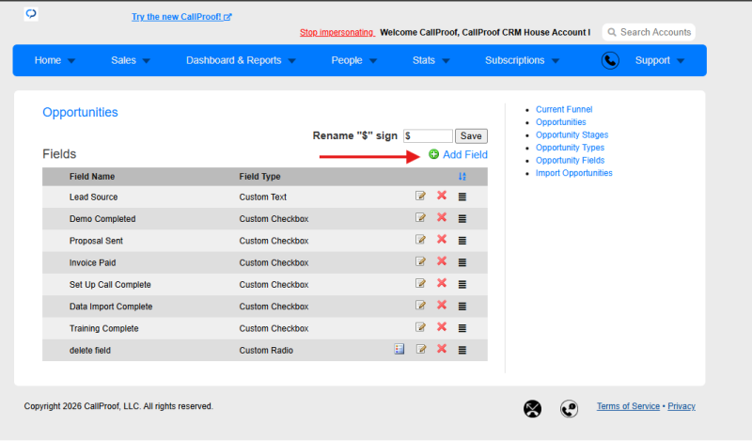
Task: Click the Search Accounts box
Action: tap(649, 32)
